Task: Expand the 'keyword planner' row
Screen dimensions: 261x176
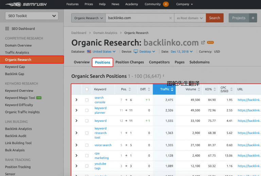Action: point(76,110)
